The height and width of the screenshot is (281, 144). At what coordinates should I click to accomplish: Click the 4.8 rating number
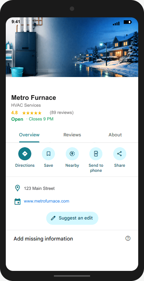coord(14,113)
